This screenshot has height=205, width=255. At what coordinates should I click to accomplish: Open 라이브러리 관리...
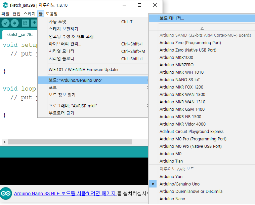[x=93, y=44]
